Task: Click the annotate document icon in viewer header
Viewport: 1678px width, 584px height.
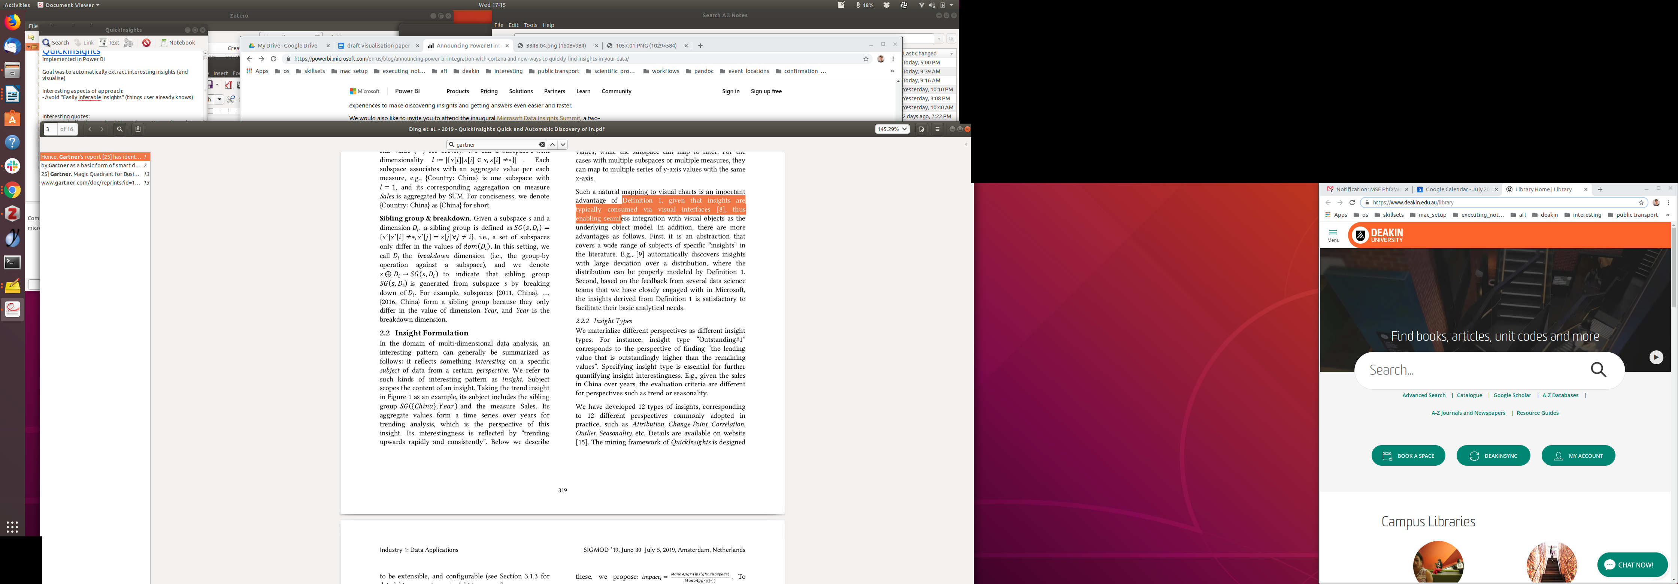Action: pos(922,130)
